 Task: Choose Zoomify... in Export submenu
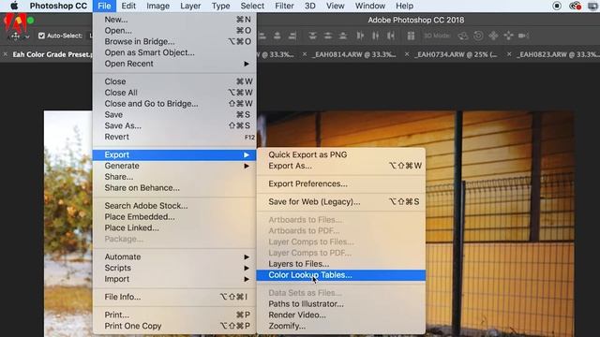click(341, 327)
